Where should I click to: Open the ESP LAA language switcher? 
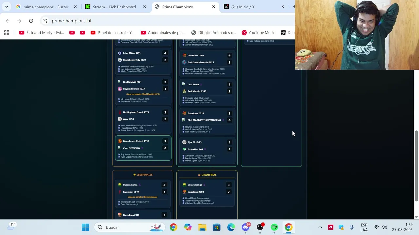pyautogui.click(x=364, y=227)
